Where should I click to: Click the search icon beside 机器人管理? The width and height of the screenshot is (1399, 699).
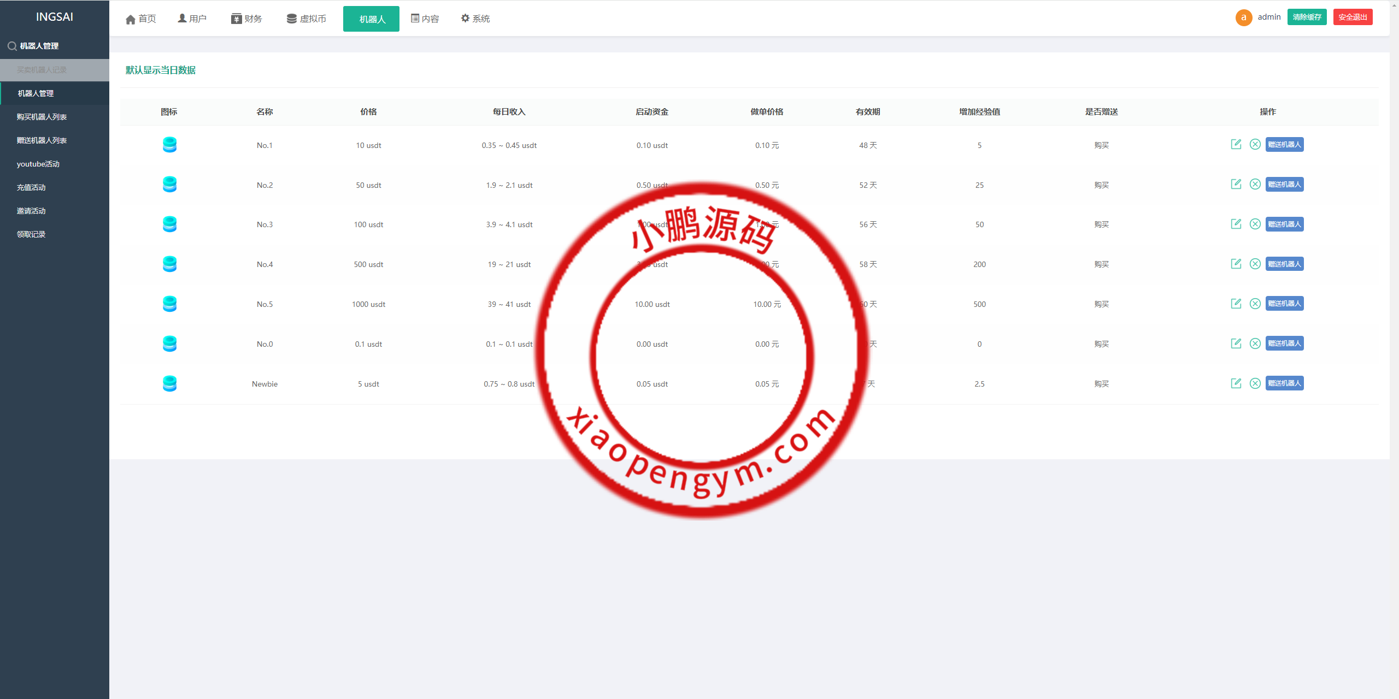point(12,46)
